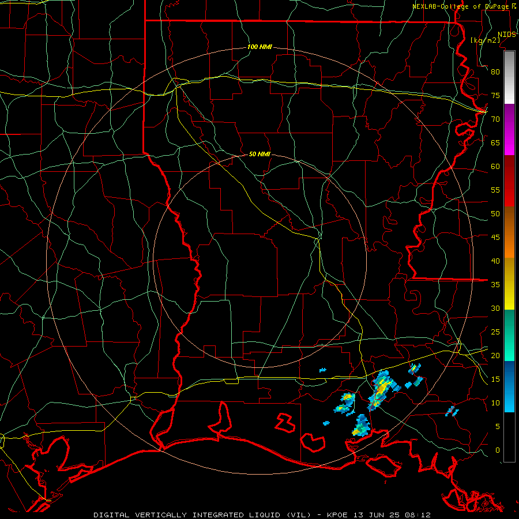The height and width of the screenshot is (519, 519).
Task: Click the scale value 70
Action: tap(495, 119)
